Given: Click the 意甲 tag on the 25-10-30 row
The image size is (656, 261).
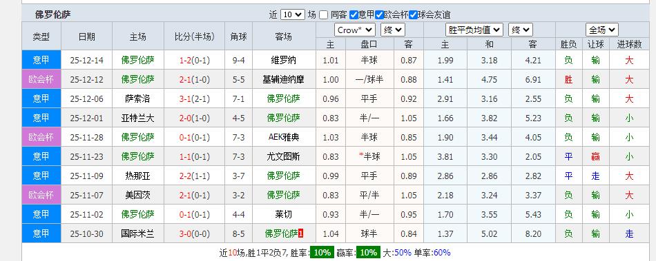Looking at the screenshot, I should pyautogui.click(x=41, y=233).
